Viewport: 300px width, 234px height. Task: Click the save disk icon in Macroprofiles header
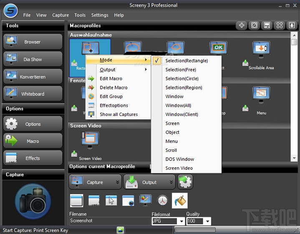pos(267,25)
